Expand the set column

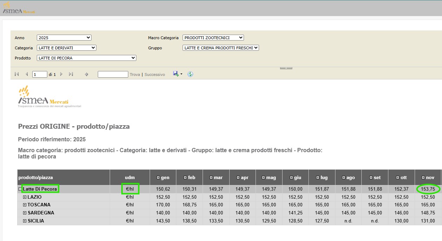tap(370, 178)
